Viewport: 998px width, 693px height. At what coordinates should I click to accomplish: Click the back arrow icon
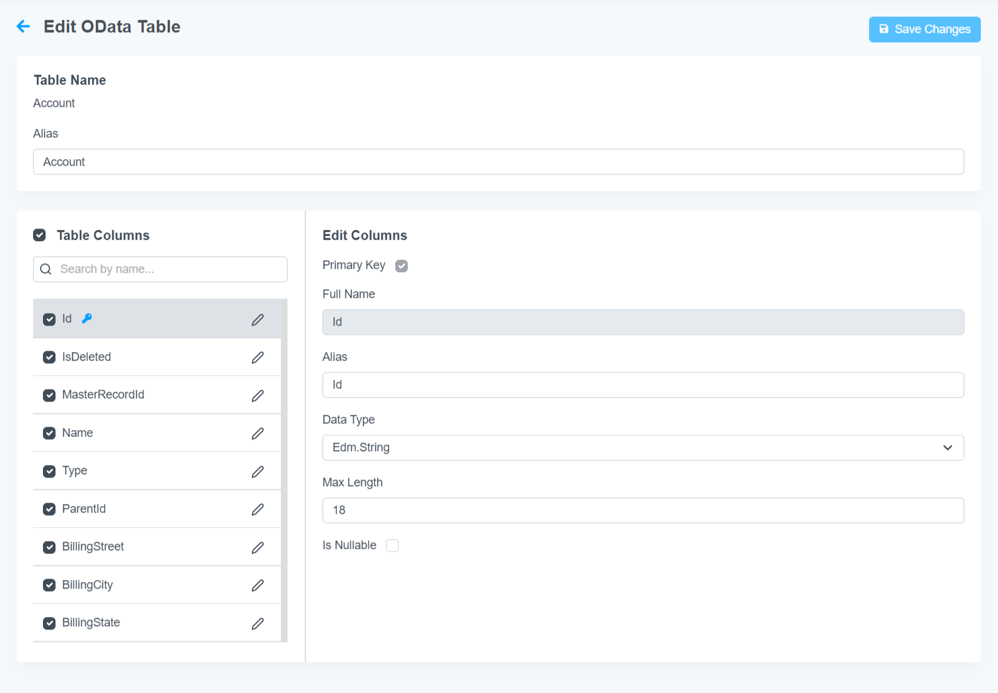(x=23, y=26)
